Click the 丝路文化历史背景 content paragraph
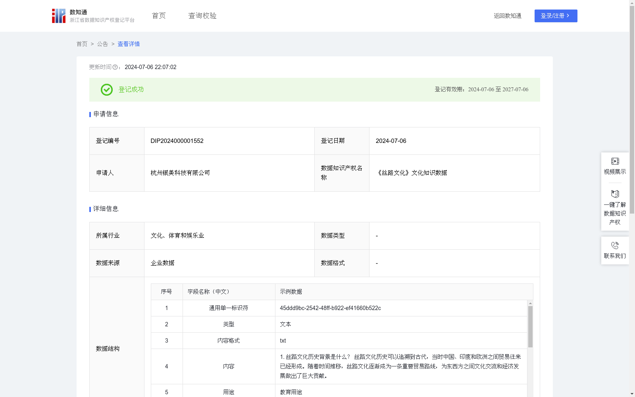 400,366
